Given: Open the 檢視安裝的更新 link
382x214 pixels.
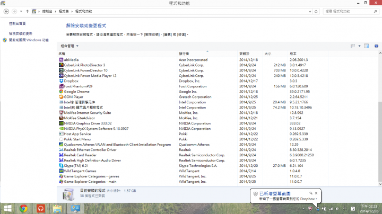Looking at the screenshot, I should [x=21, y=33].
